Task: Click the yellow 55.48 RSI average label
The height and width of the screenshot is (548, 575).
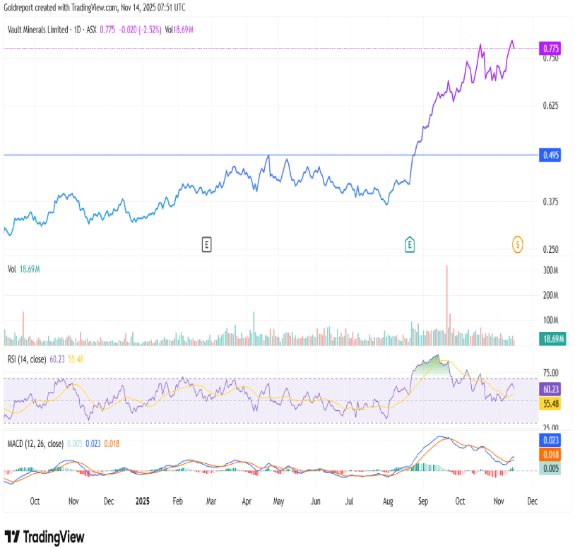Action: pos(551,403)
